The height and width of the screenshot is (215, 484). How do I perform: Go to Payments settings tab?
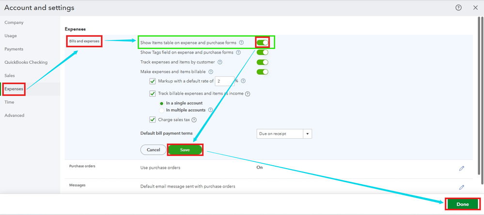[14, 49]
